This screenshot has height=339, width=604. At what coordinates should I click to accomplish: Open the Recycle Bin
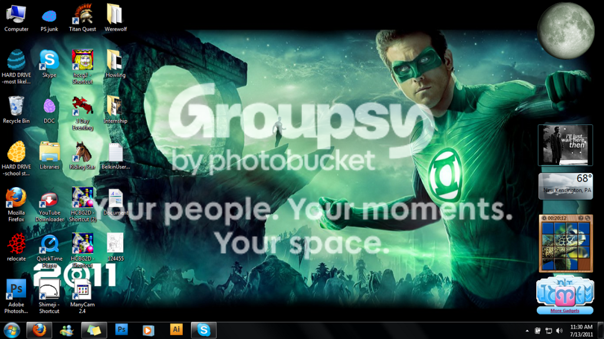[x=16, y=110]
